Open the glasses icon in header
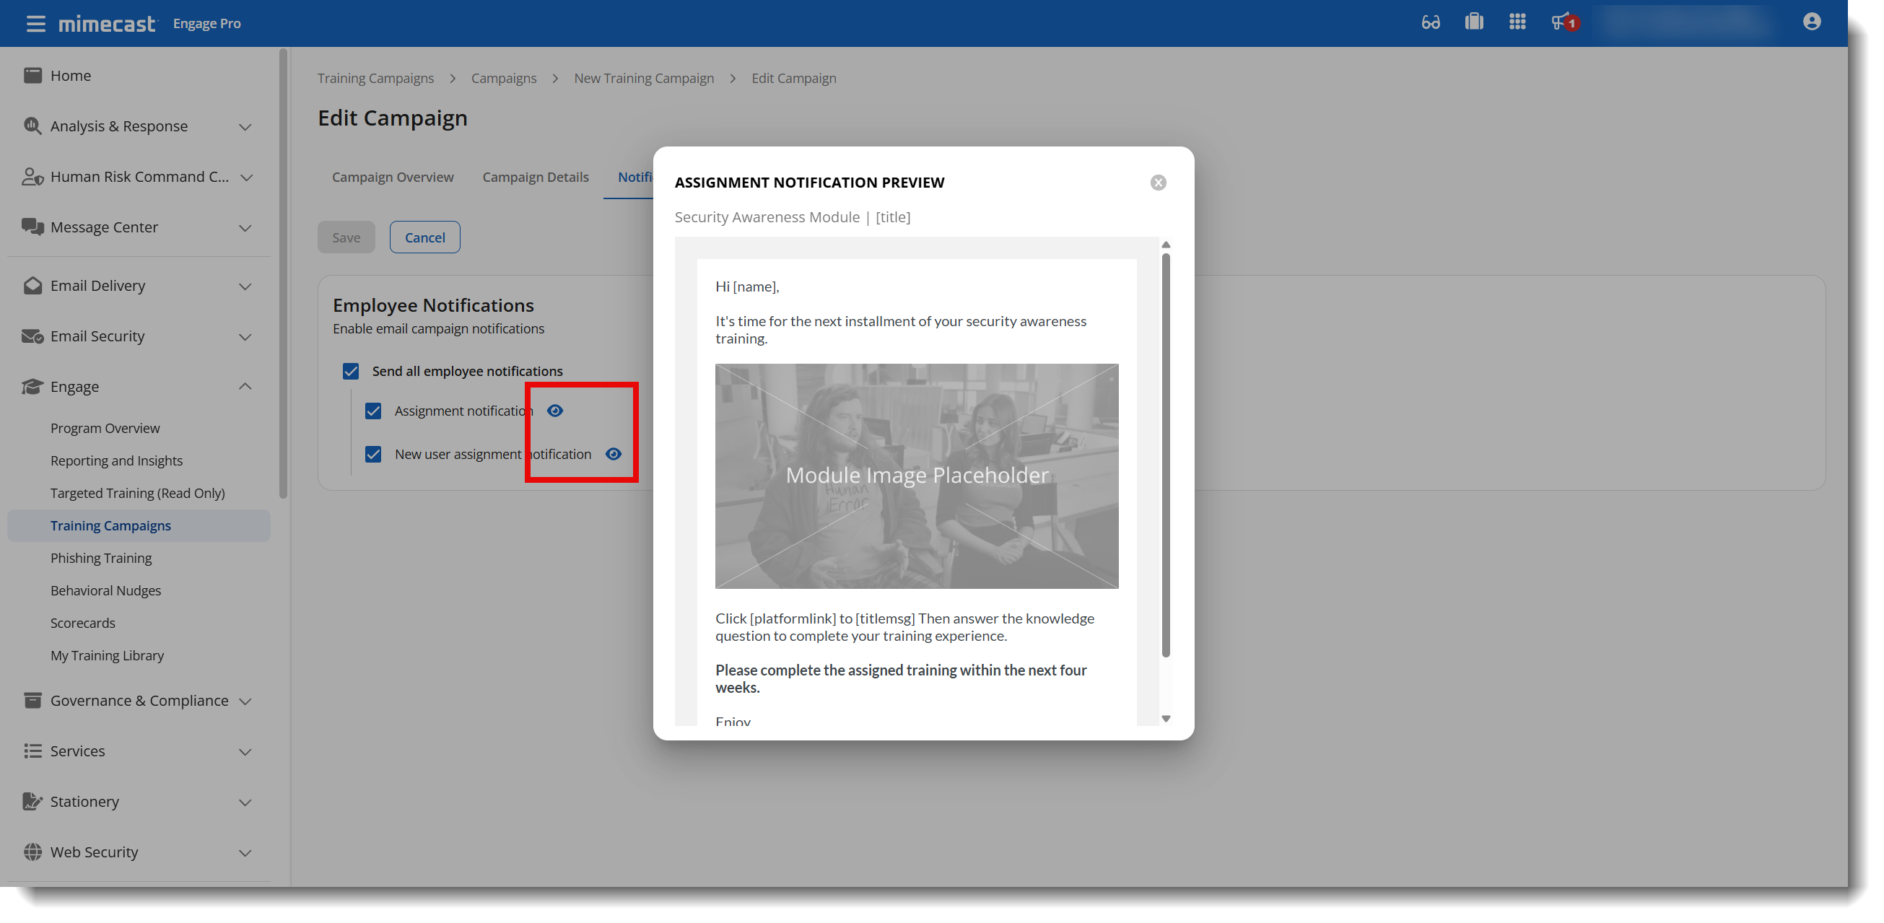1884x923 pixels. (1430, 22)
